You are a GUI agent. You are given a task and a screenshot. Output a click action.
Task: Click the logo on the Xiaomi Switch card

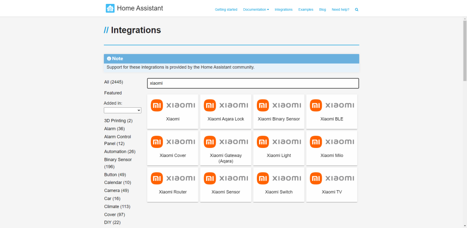click(x=279, y=178)
